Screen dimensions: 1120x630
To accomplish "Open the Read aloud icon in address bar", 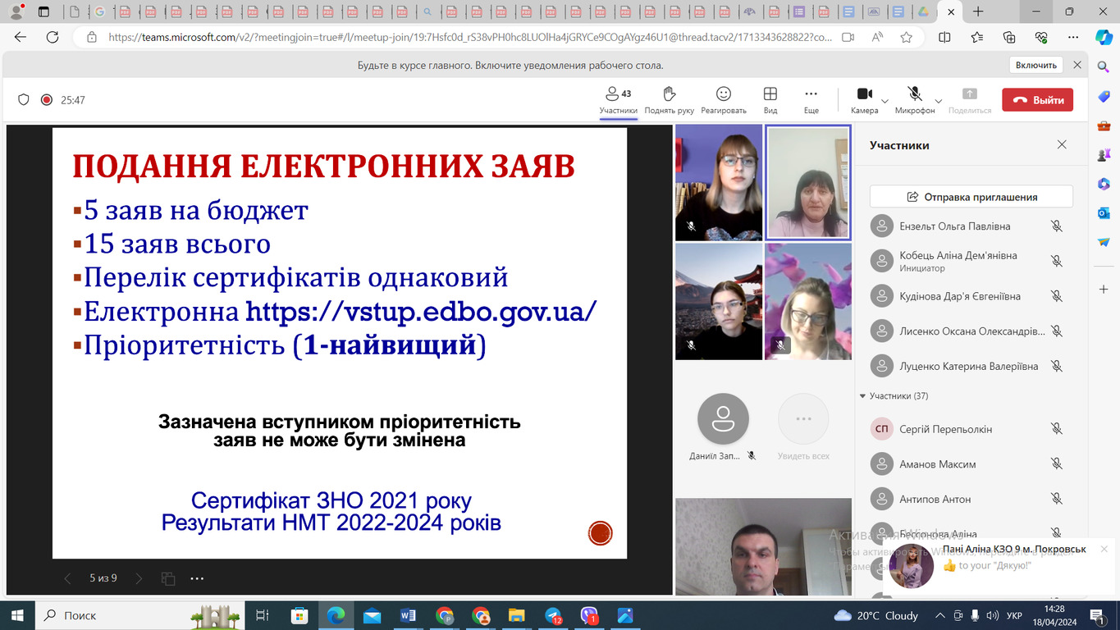I will click(878, 37).
